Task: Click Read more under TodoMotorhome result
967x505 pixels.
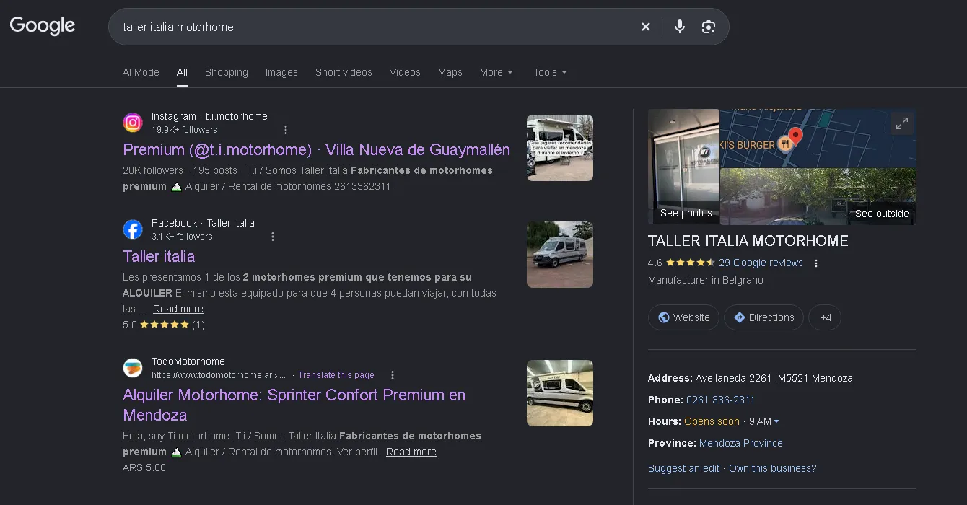Action: tap(411, 452)
